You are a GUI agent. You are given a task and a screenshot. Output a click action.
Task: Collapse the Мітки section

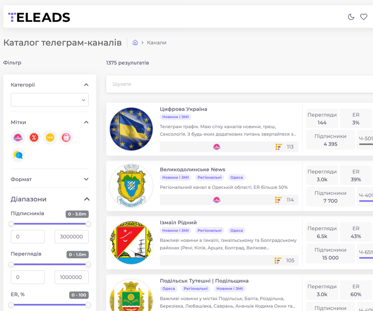pos(86,122)
